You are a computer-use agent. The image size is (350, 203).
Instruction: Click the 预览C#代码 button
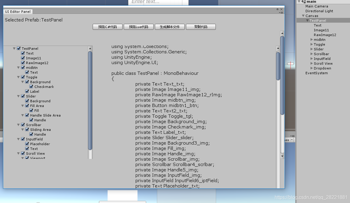108,27
